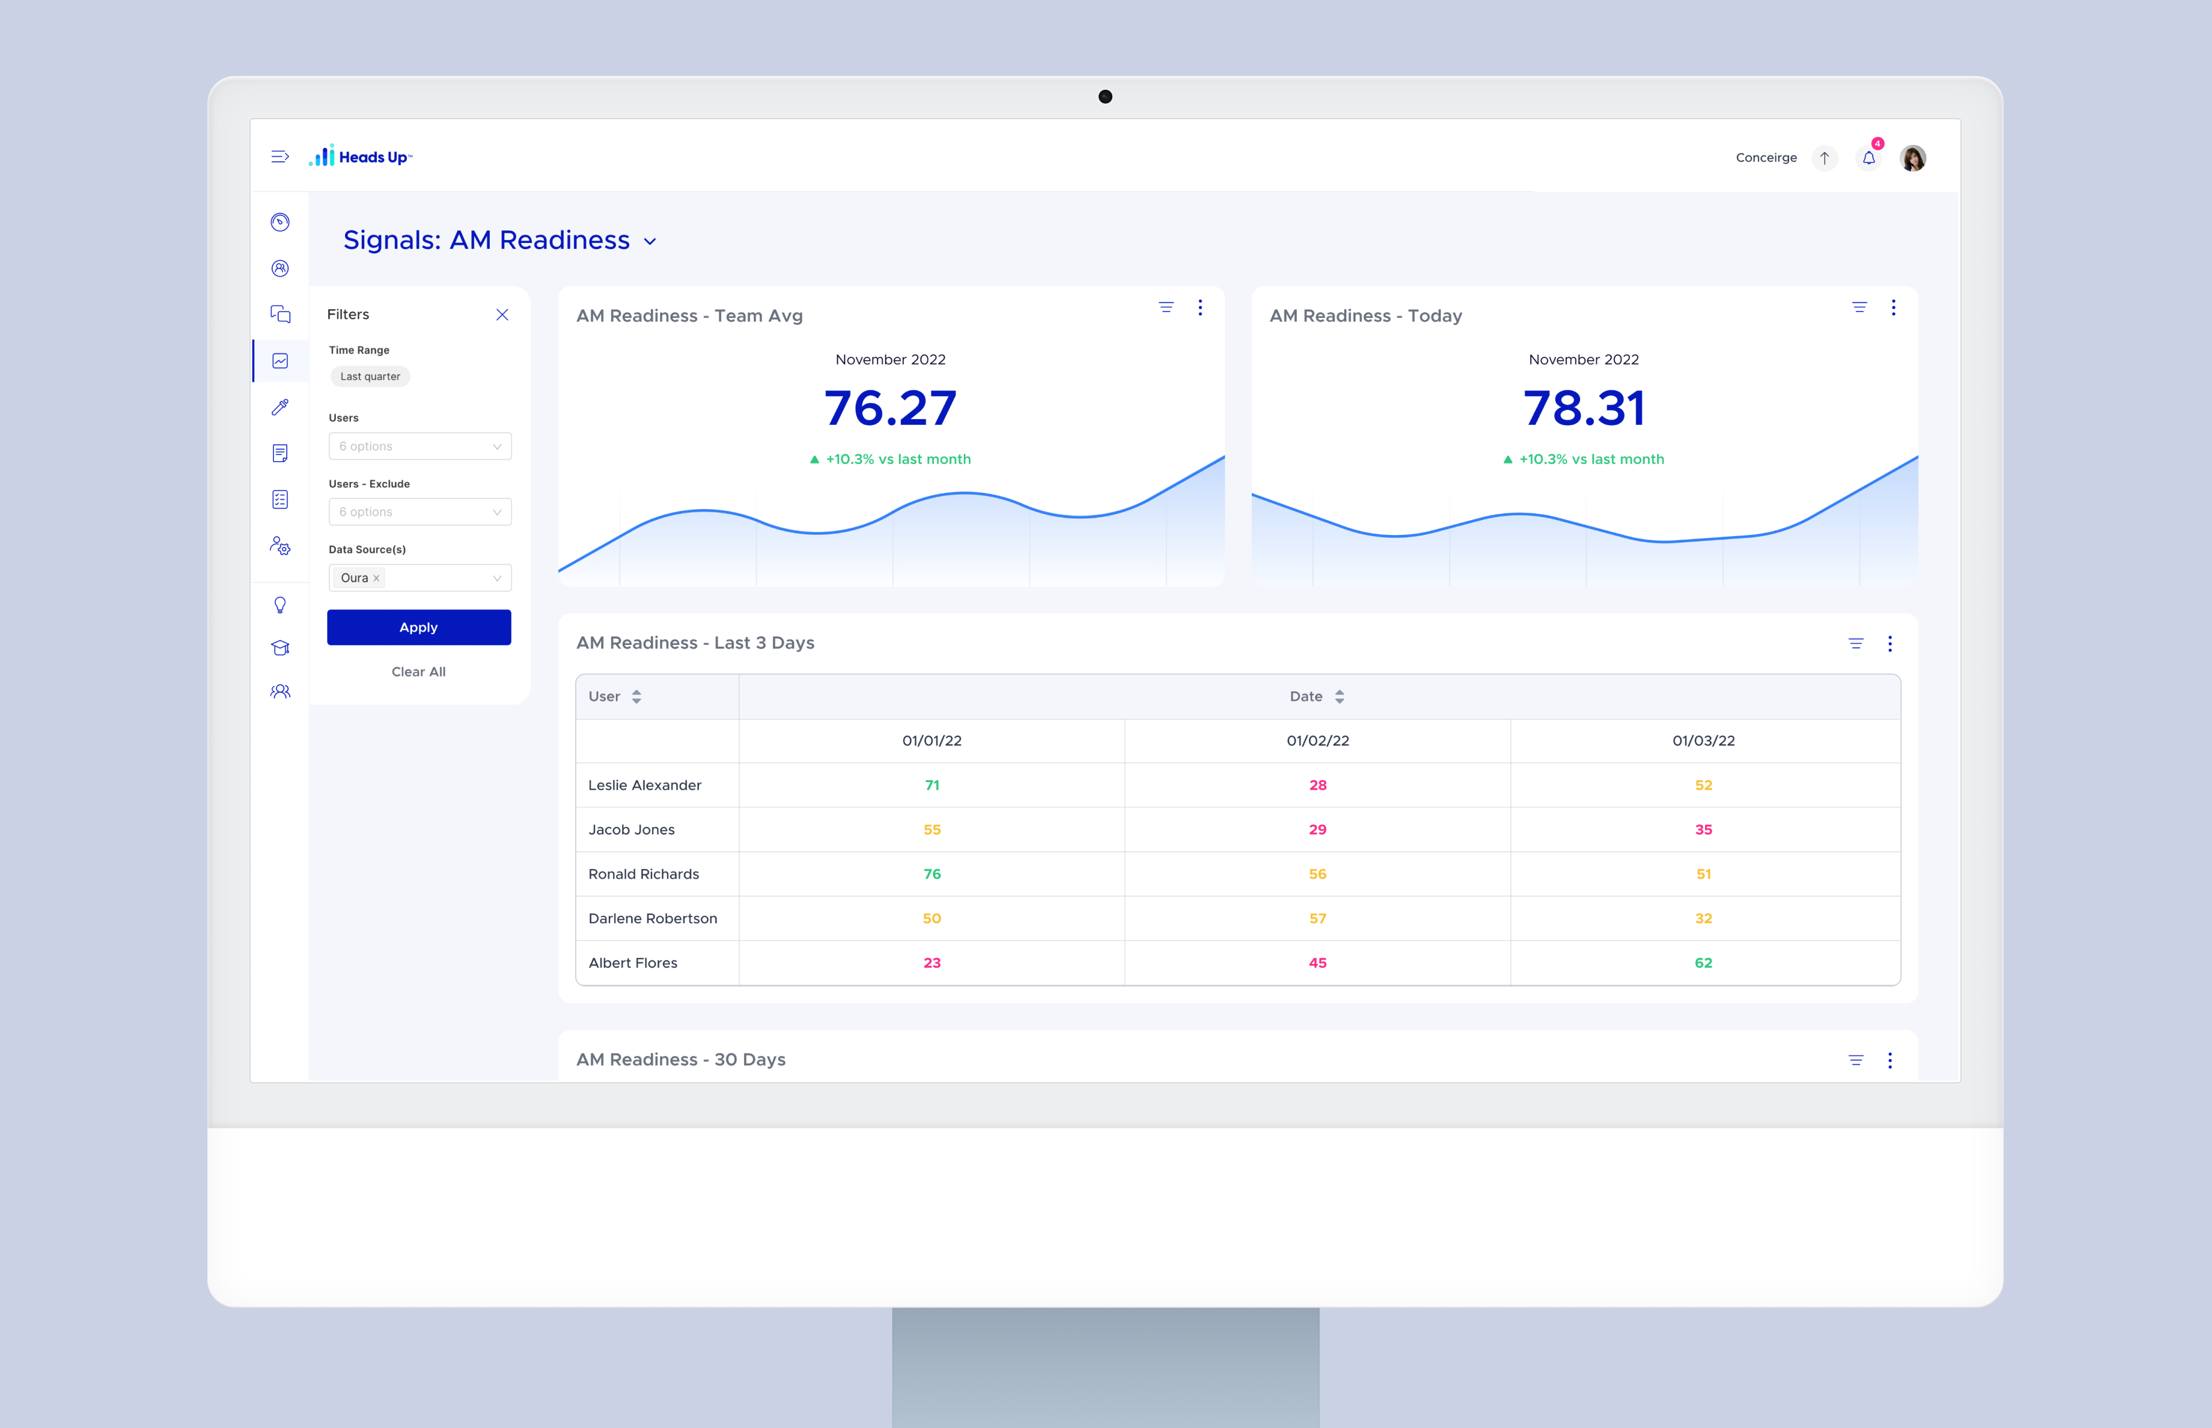Close the Filters panel
The width and height of the screenshot is (2212, 1428).
pyautogui.click(x=502, y=314)
